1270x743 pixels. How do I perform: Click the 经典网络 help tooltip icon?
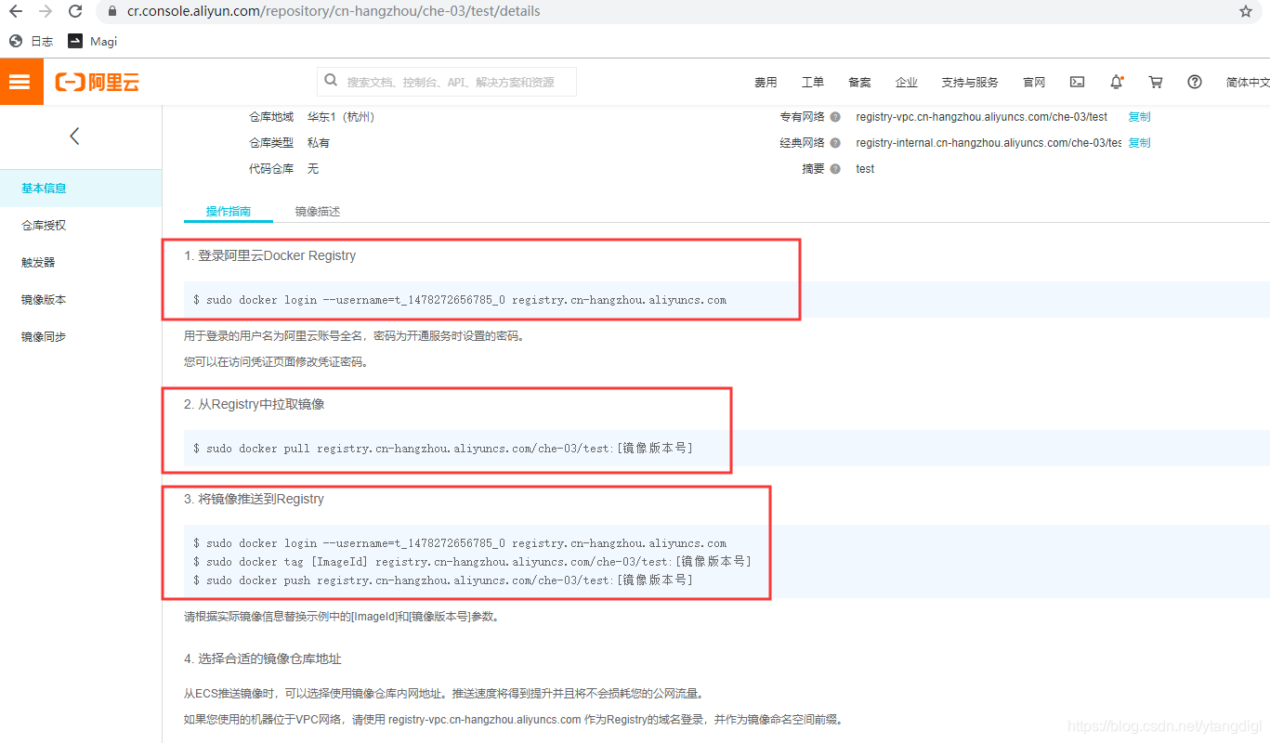point(835,143)
